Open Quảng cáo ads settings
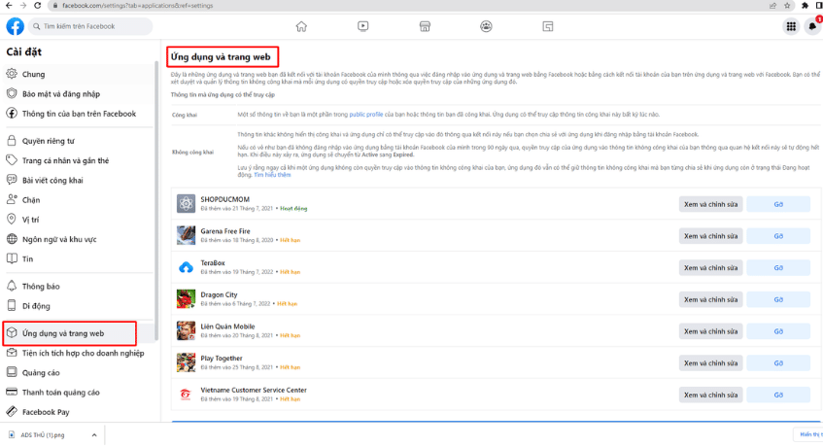 point(79,372)
